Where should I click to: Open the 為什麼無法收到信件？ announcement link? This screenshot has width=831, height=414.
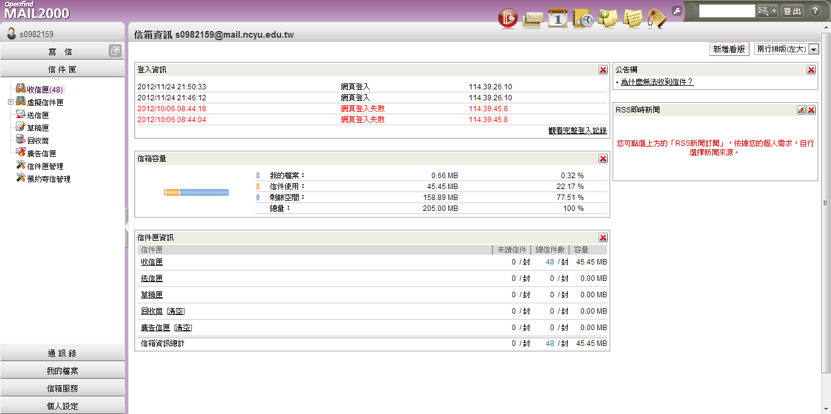[657, 82]
